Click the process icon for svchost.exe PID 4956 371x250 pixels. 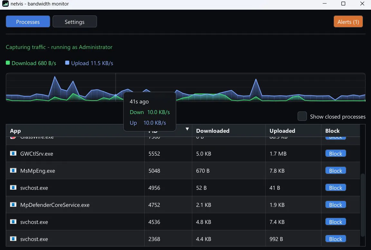coord(13,187)
